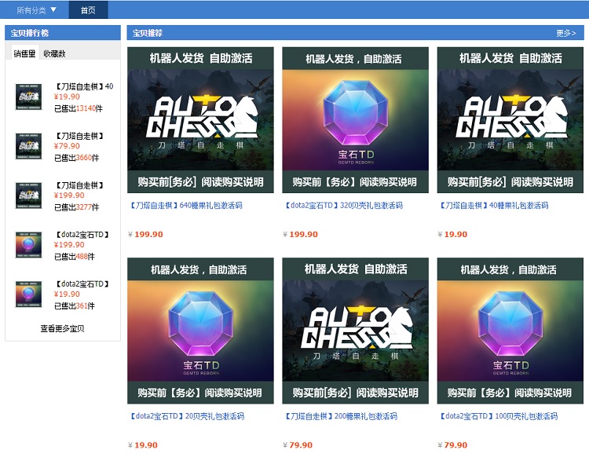This screenshot has width=589, height=457.
Task: Open the 20贝壳礼包 宝石TD product image
Action: [x=200, y=331]
